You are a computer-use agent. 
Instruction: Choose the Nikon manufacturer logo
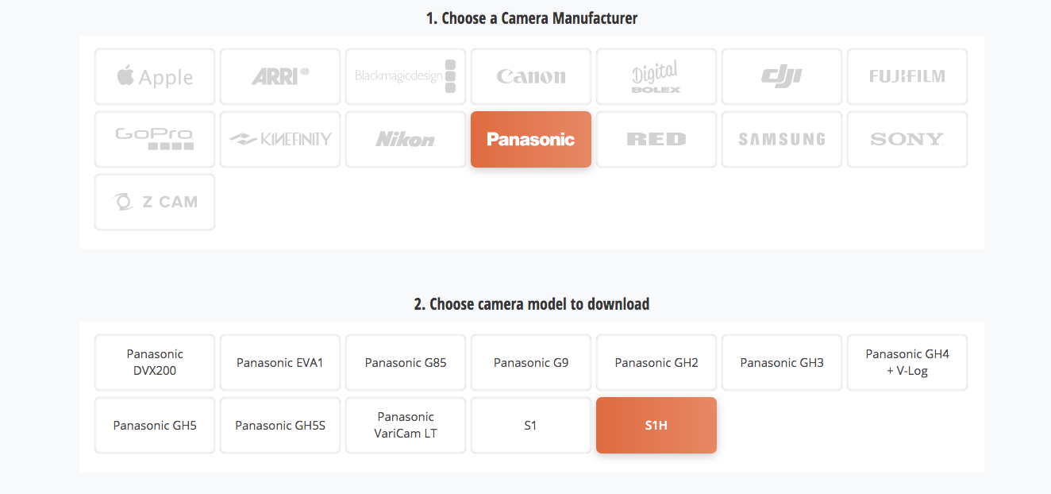[405, 139]
